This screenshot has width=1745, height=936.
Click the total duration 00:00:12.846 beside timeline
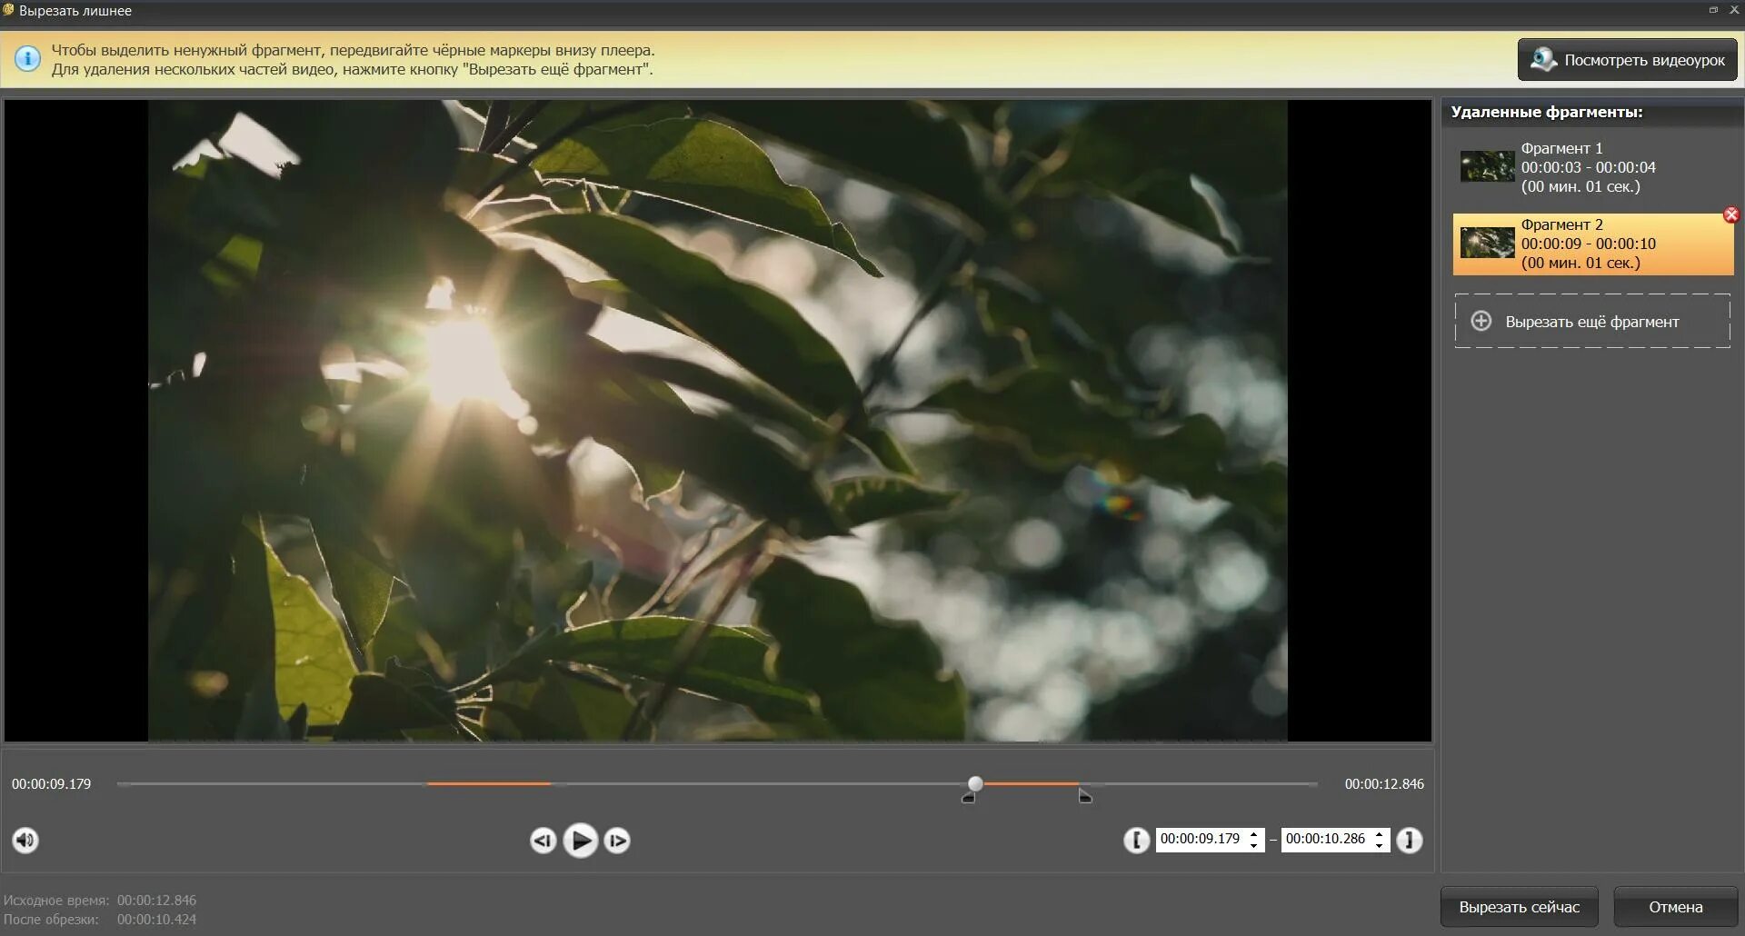[x=1384, y=783]
